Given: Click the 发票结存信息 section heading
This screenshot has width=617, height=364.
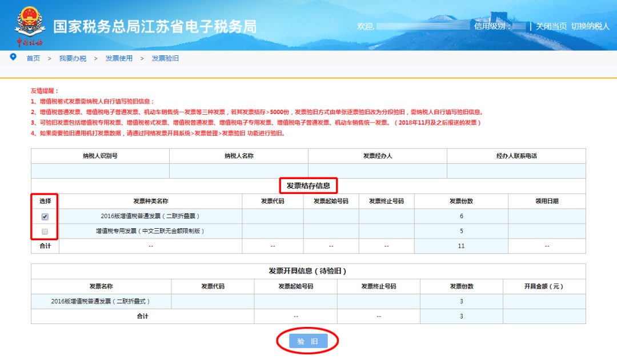Looking at the screenshot, I should (308, 185).
